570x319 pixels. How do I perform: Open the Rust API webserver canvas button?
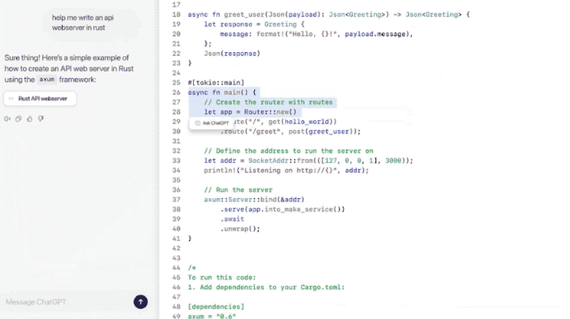[x=40, y=99]
